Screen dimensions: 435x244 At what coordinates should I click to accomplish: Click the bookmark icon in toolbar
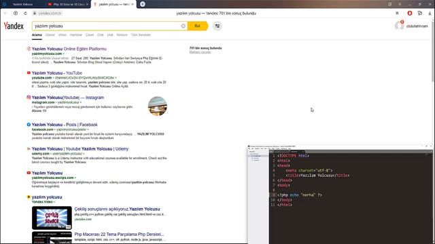tap(397, 13)
